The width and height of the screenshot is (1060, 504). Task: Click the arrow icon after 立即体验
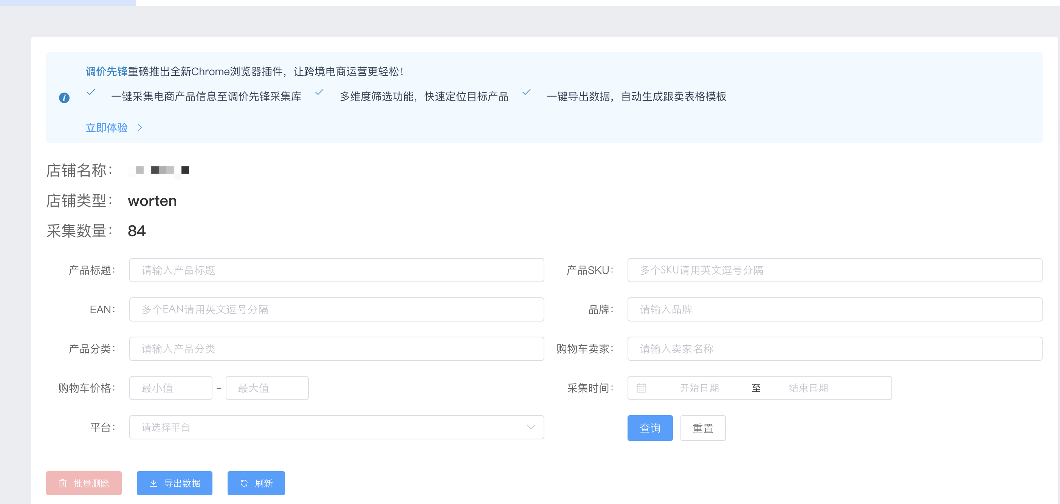point(140,128)
